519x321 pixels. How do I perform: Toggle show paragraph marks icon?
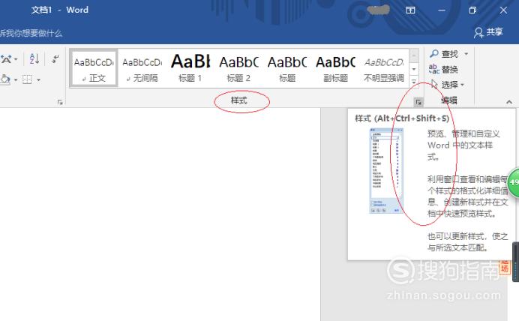tap(55, 59)
